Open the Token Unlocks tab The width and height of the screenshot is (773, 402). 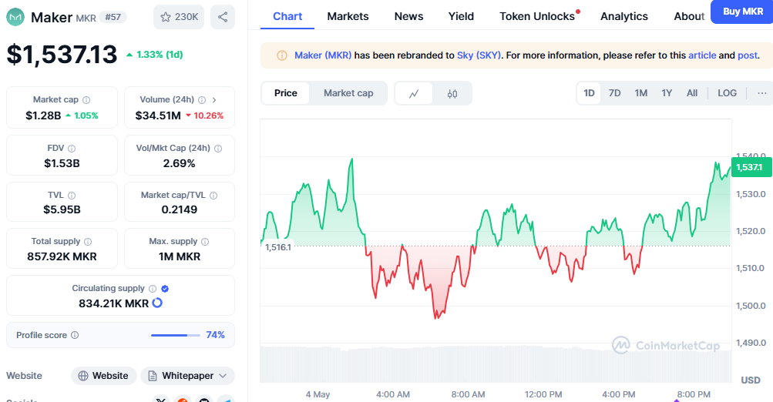(537, 16)
